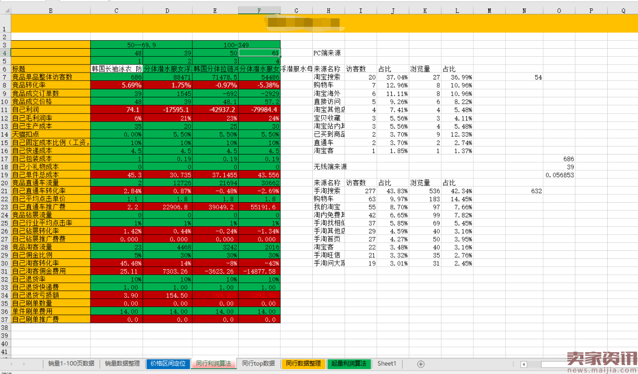Click the cell showing 22906.8
This screenshot has width=638, height=374.
point(168,207)
